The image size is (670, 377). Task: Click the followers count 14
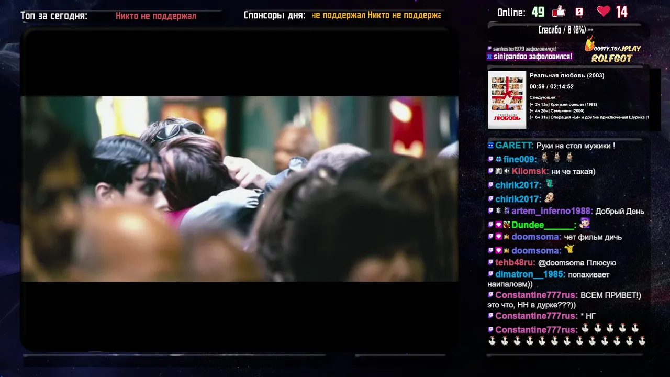(x=621, y=12)
